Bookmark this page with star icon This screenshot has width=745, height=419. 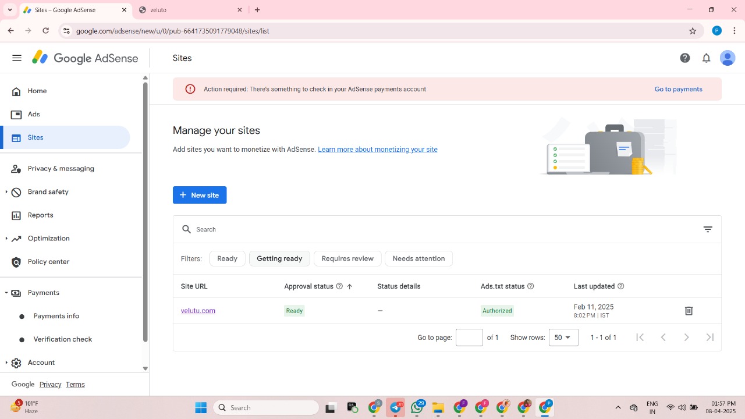pyautogui.click(x=693, y=31)
